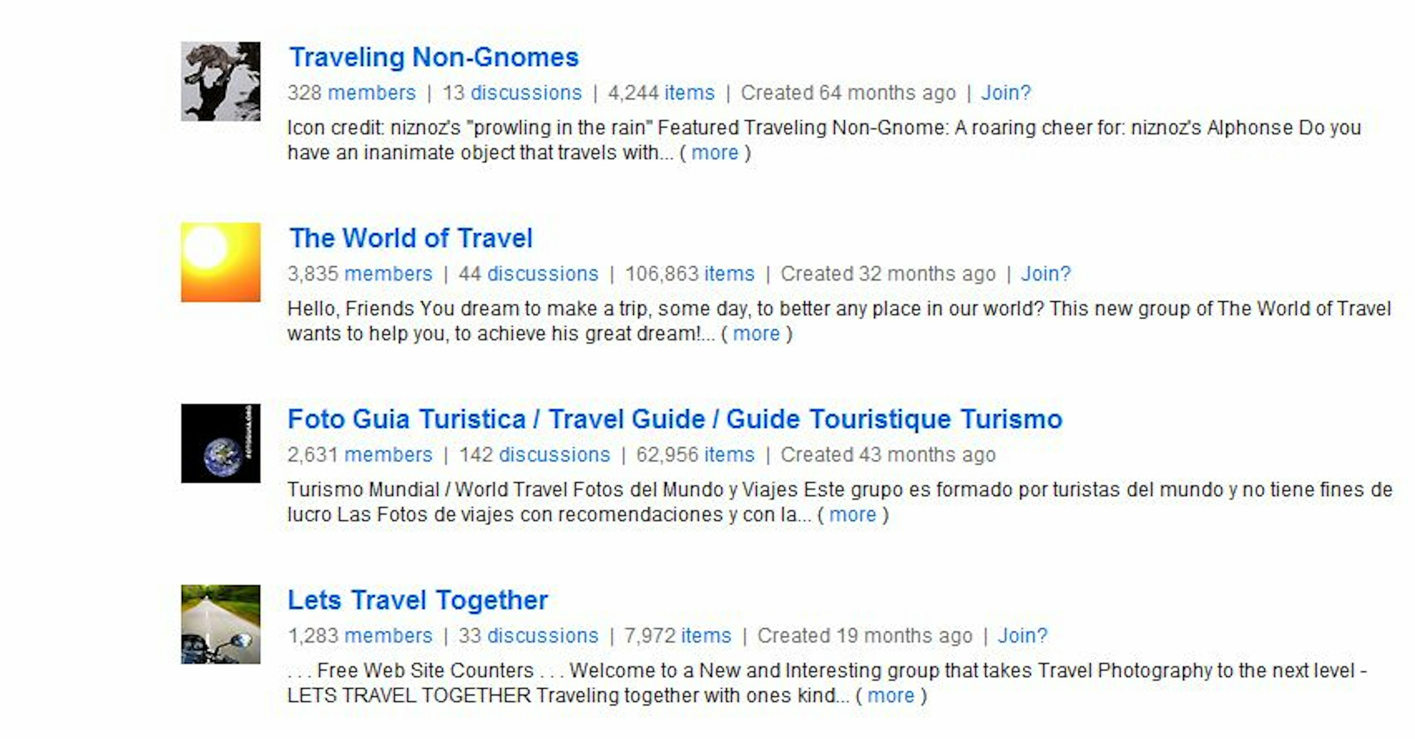
Task: Click the Traveling Non-Gnomes group icon
Action: click(220, 81)
